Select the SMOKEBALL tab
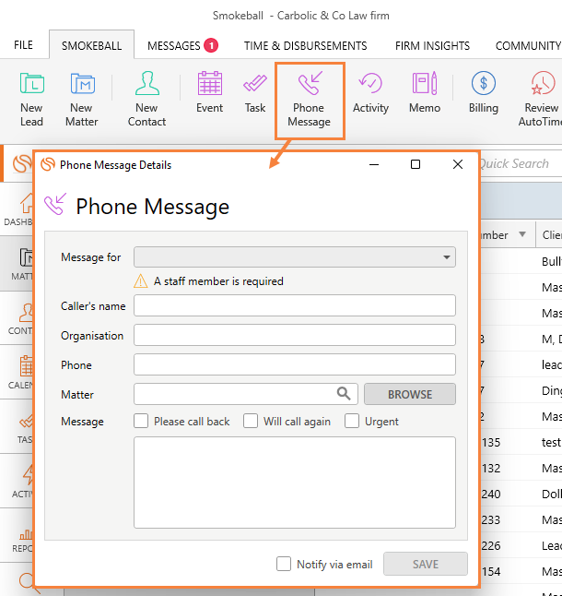 tap(91, 45)
